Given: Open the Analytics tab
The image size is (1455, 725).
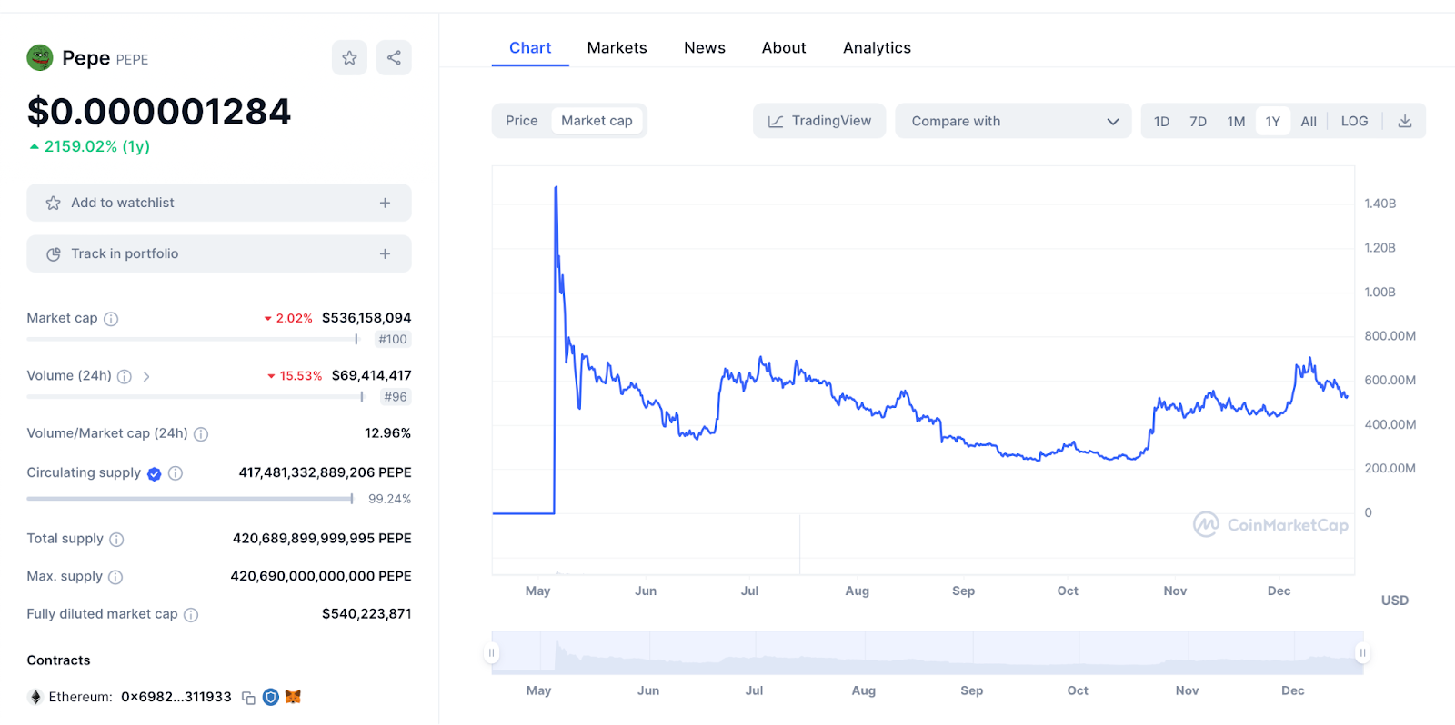Looking at the screenshot, I should pos(877,48).
